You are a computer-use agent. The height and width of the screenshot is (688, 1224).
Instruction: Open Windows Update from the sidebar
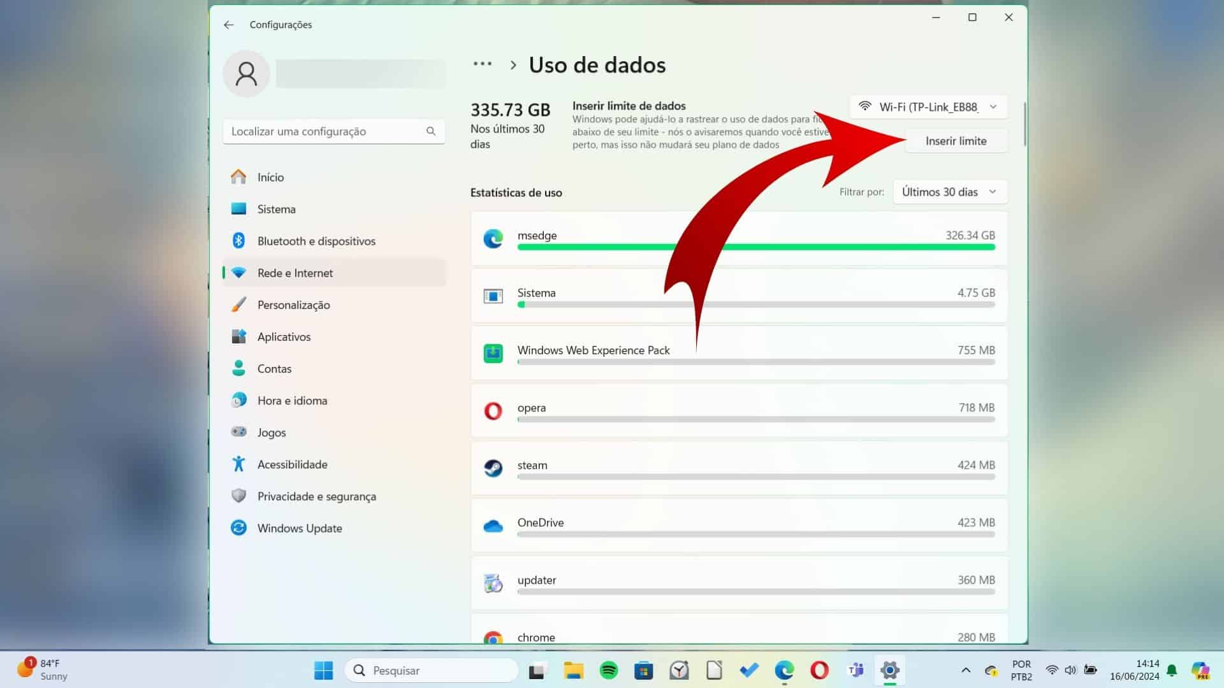point(300,528)
